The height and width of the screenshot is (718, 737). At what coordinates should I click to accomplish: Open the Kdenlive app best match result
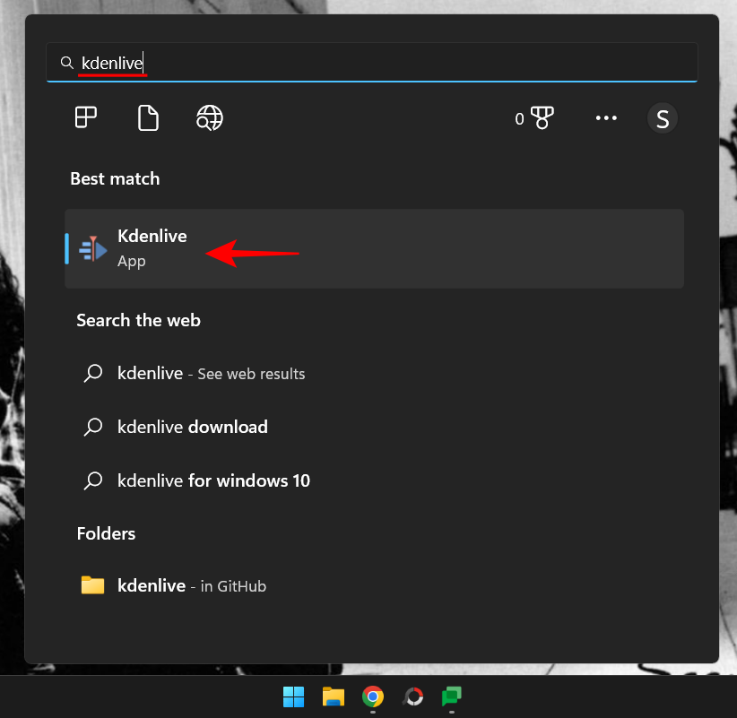coord(374,248)
